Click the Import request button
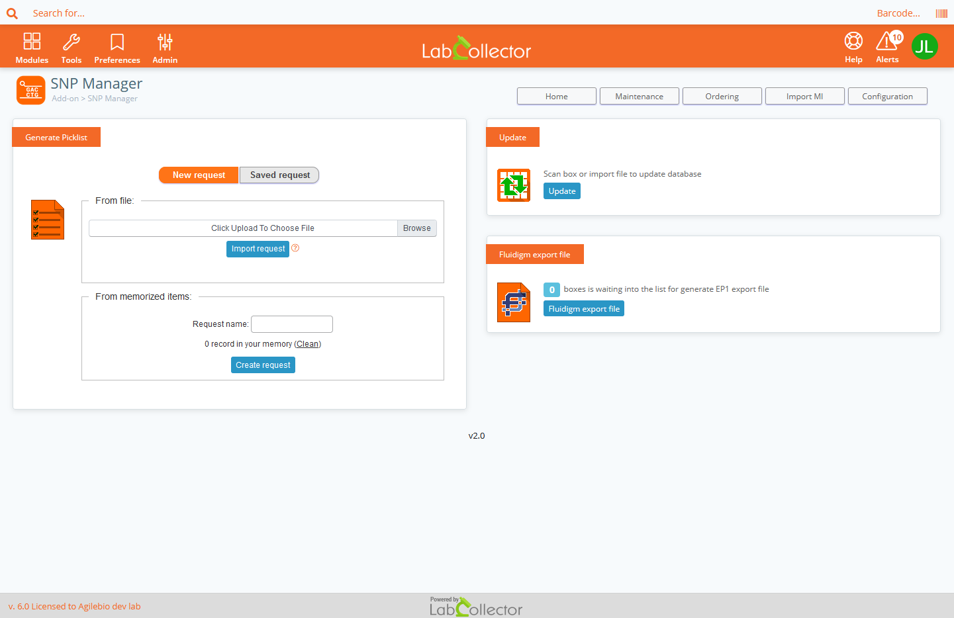Viewport: 954px width, 618px height. (258, 249)
